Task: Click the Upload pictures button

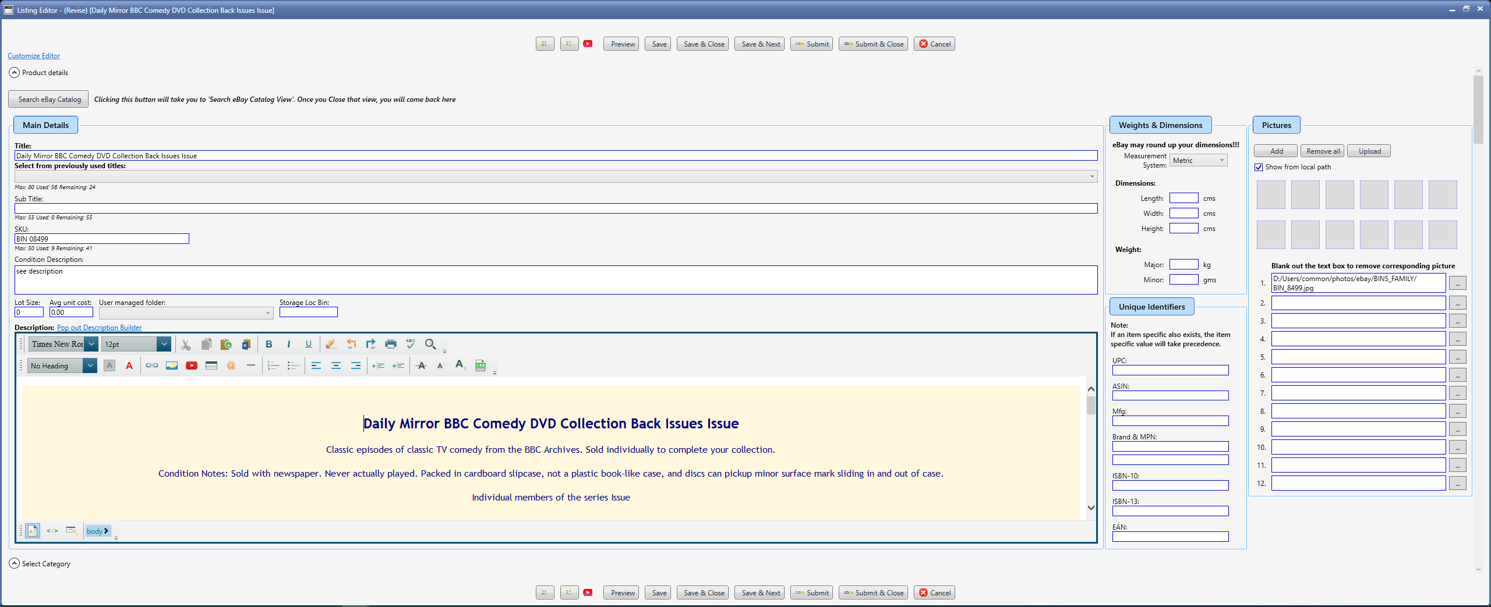Action: pos(1369,151)
